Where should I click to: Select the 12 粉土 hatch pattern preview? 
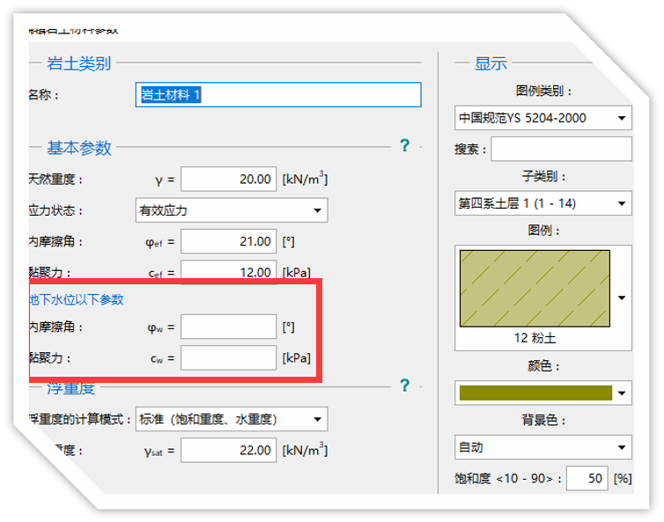coord(535,286)
